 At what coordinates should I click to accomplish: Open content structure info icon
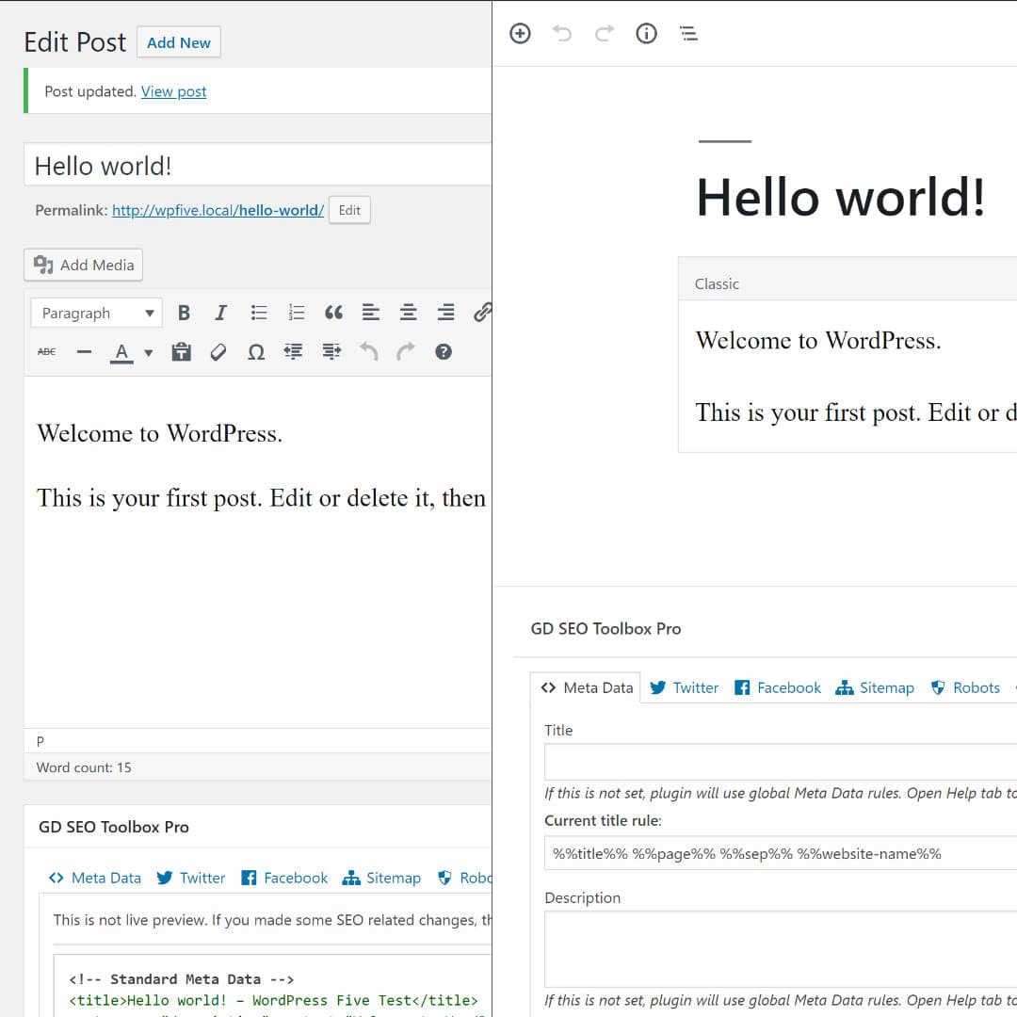pos(647,33)
